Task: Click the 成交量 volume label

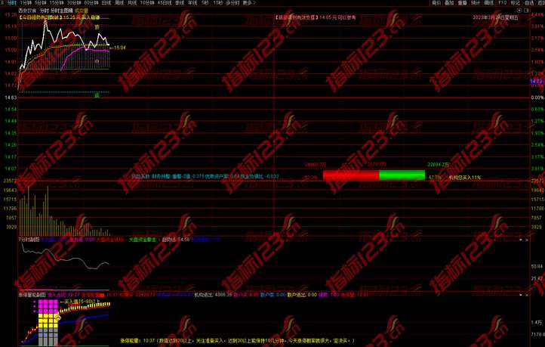Action: (82, 11)
